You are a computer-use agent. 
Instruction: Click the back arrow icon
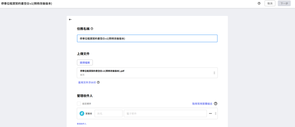70,20
